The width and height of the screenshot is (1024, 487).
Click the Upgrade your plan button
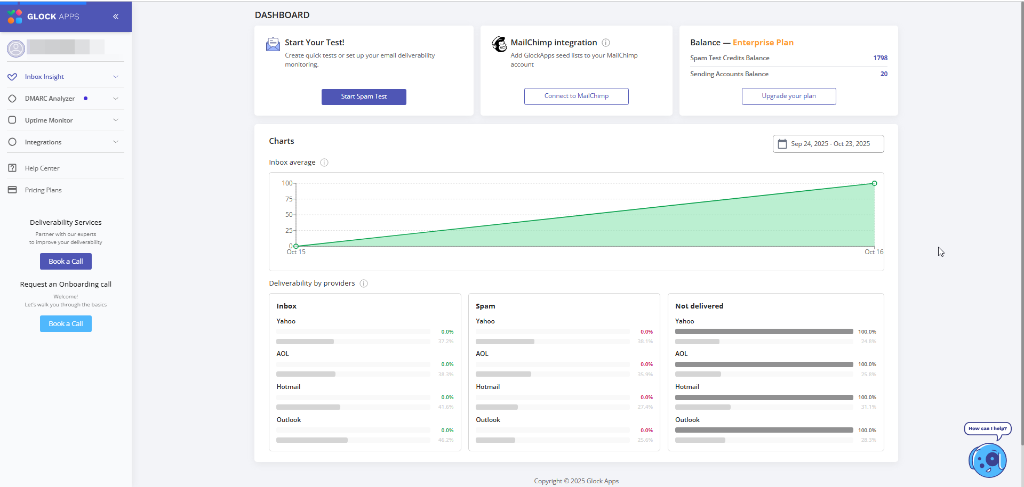pos(788,96)
